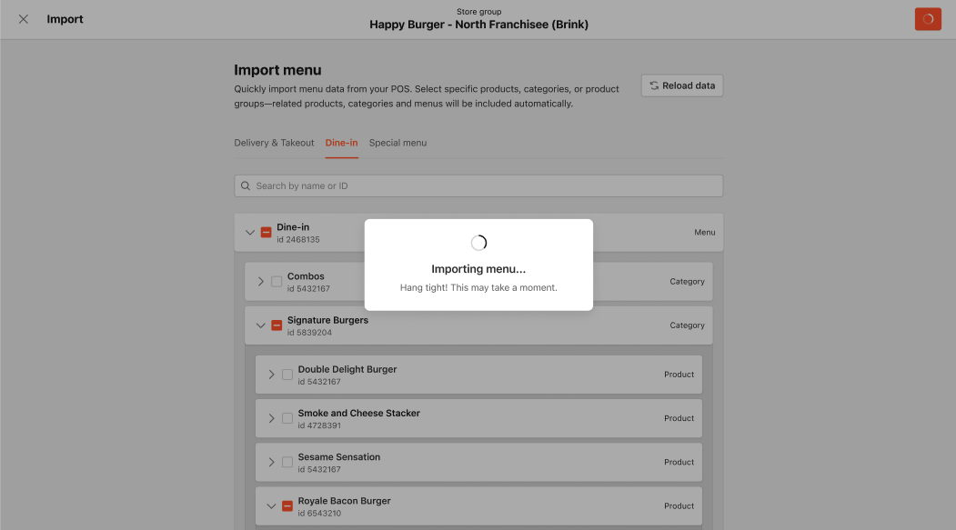956x530 pixels.
Task: Click the id 6543210 label
Action: click(x=319, y=514)
